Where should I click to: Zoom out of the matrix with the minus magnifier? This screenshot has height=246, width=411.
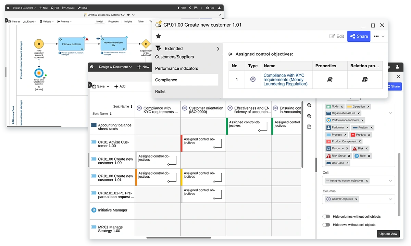(x=309, y=116)
